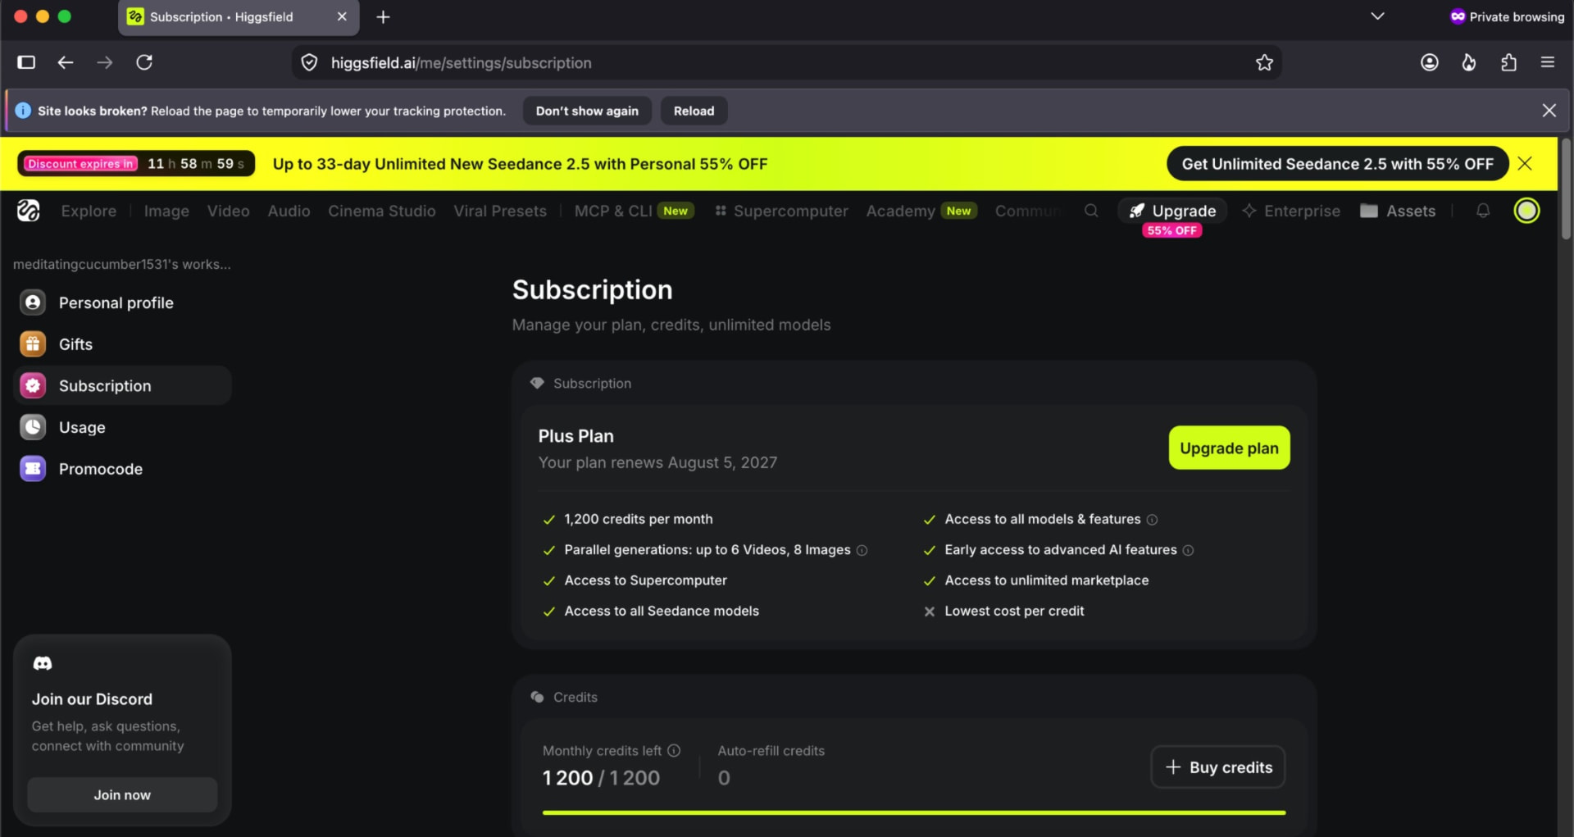Click the Buy credits button
1574x837 pixels.
pyautogui.click(x=1218, y=766)
